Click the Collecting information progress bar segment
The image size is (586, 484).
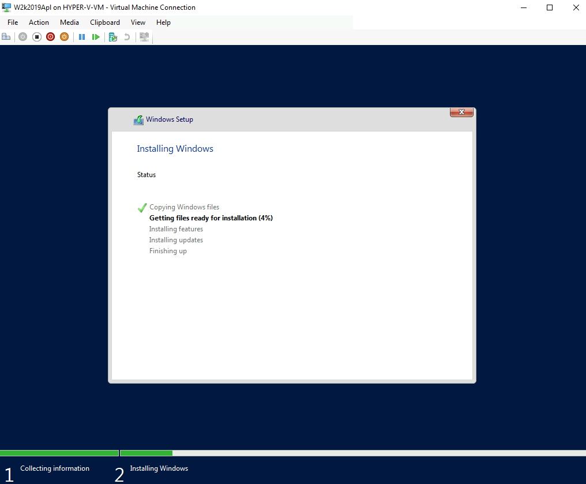pos(59,453)
